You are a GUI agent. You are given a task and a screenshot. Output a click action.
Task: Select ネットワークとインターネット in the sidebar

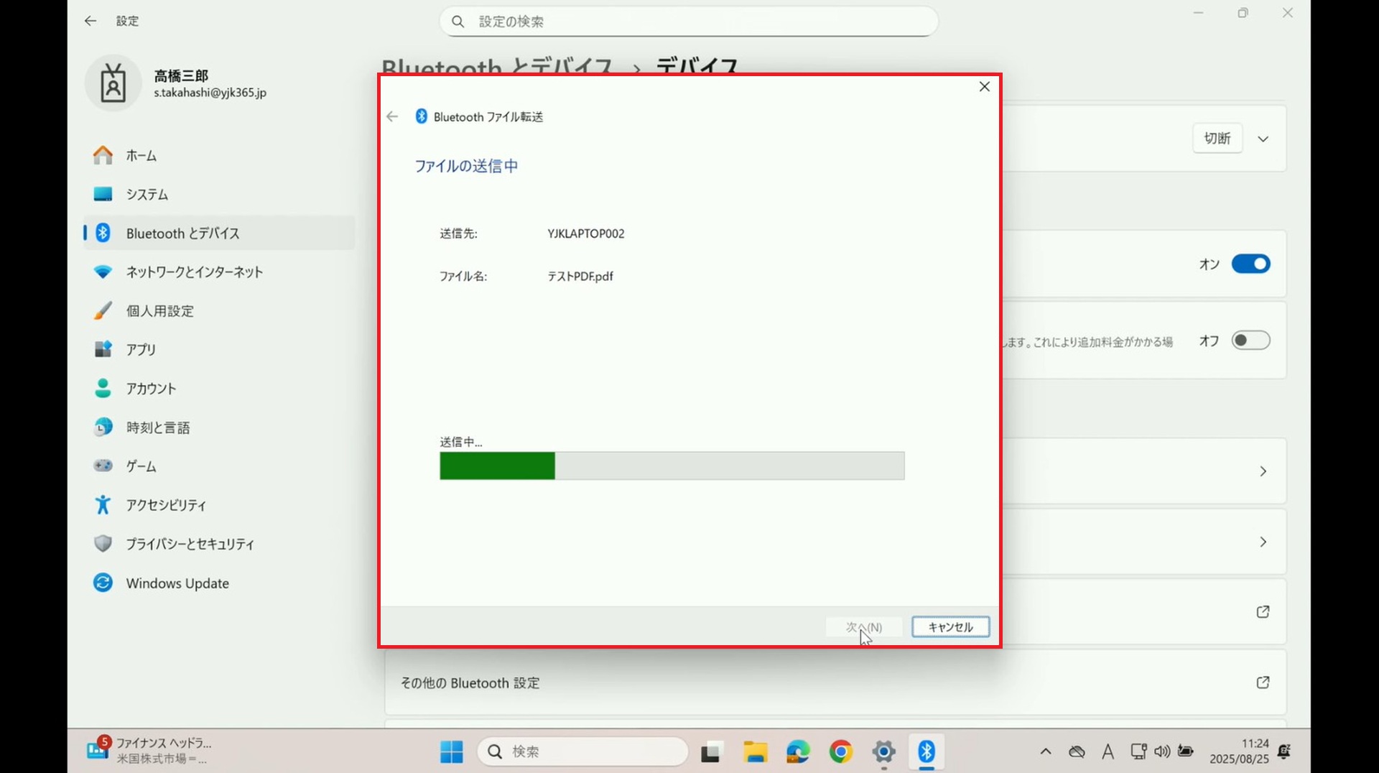point(194,272)
